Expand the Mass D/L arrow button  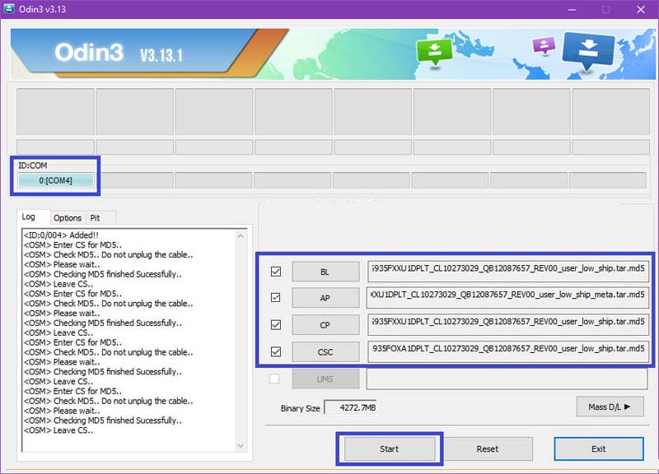[610, 406]
